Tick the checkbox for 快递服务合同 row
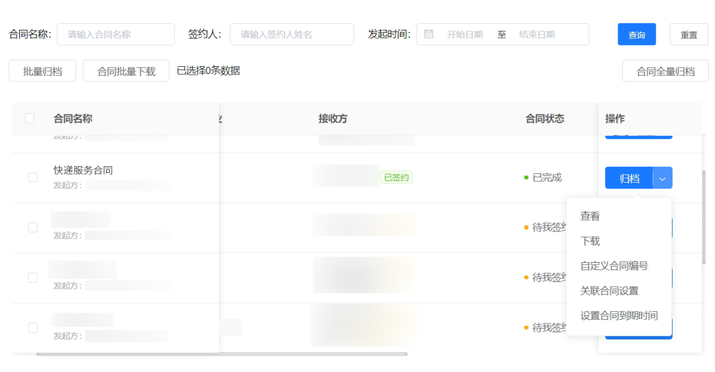 [33, 177]
